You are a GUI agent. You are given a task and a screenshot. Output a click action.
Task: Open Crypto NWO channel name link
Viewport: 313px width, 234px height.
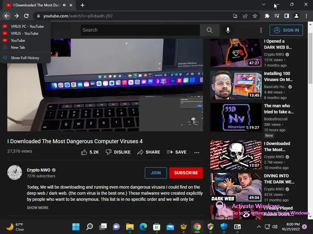(x=39, y=170)
